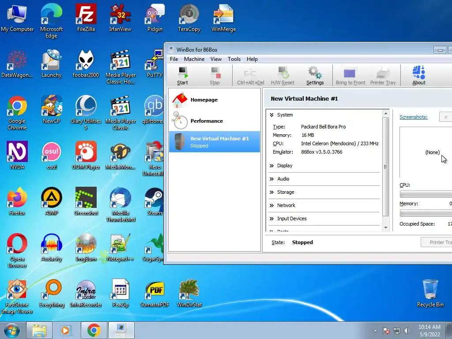The width and height of the screenshot is (452, 339).
Task: Click the previous screenshot arrow button
Action: click(x=446, y=117)
